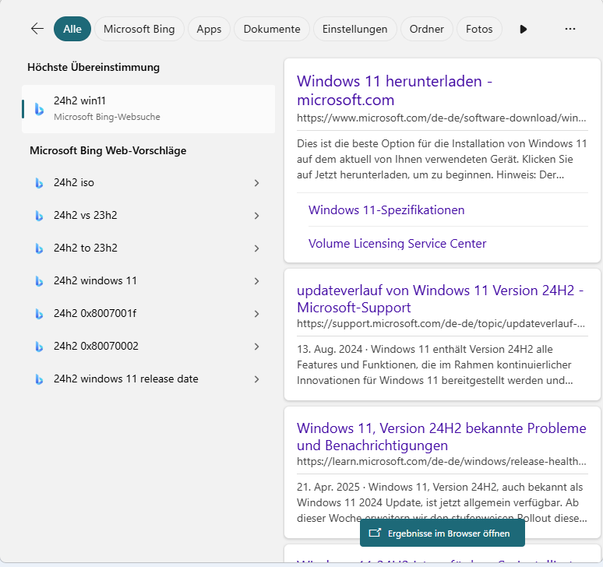
Task: Click the Bing icon next to 24h2 0x8007001f
Action: [x=39, y=314]
